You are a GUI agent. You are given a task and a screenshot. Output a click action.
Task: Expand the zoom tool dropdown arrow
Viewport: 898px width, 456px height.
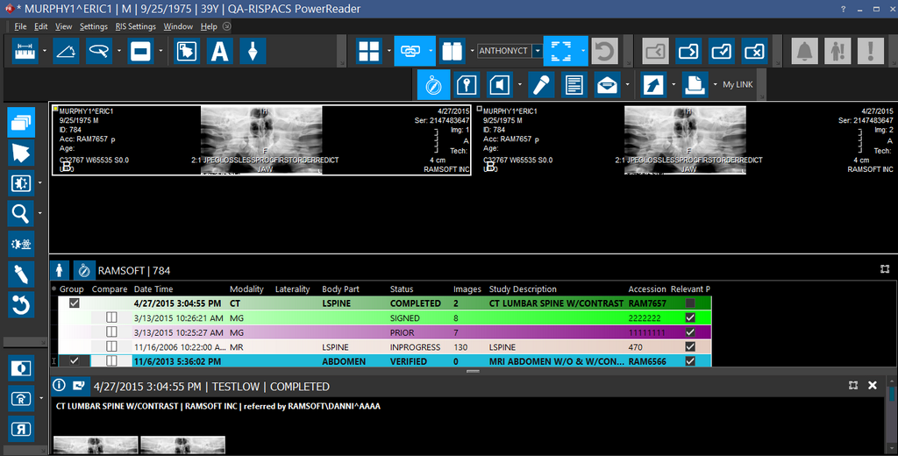coord(40,212)
